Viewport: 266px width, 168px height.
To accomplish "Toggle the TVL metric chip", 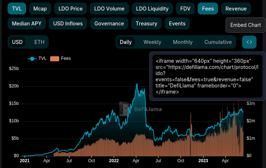I will (x=17, y=9).
